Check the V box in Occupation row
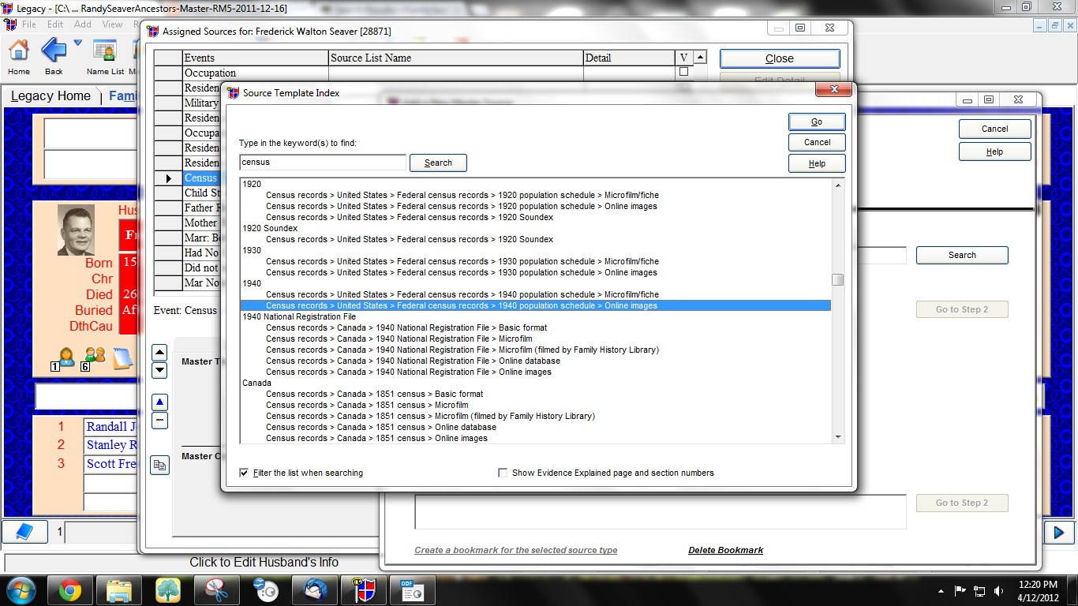The height and width of the screenshot is (606, 1078). [683, 72]
